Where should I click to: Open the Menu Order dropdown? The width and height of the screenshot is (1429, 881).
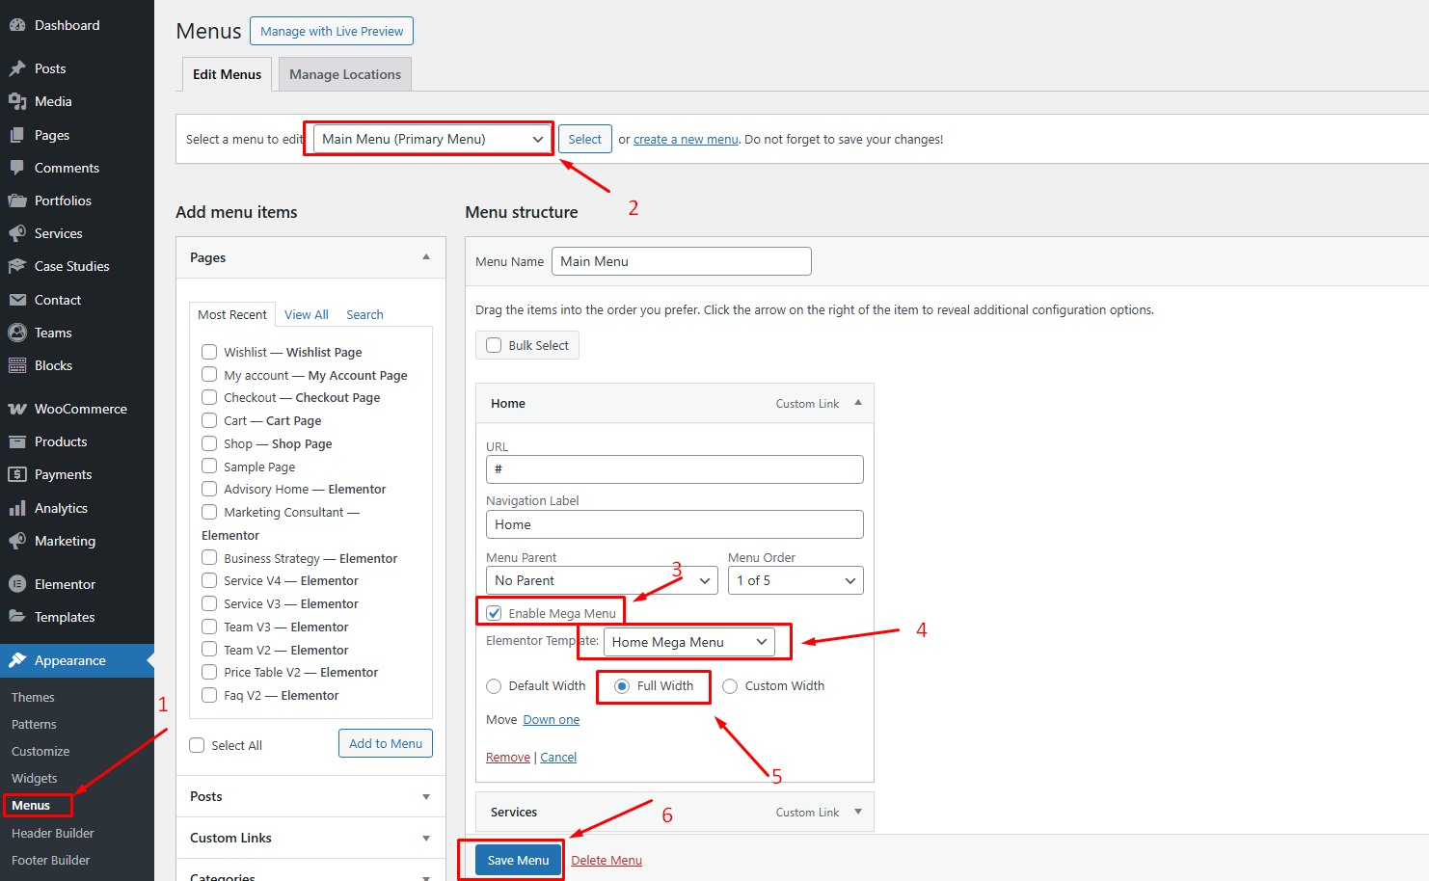point(795,580)
